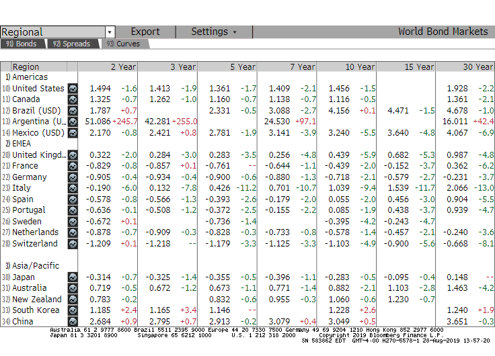Switch to the 91) Bonds tab
495x356 pixels.
22,44
